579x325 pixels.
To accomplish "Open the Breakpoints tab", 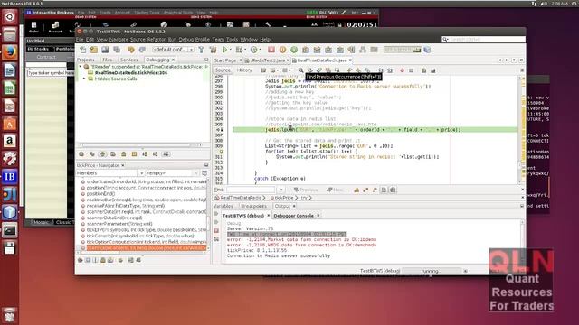I will coord(253,206).
